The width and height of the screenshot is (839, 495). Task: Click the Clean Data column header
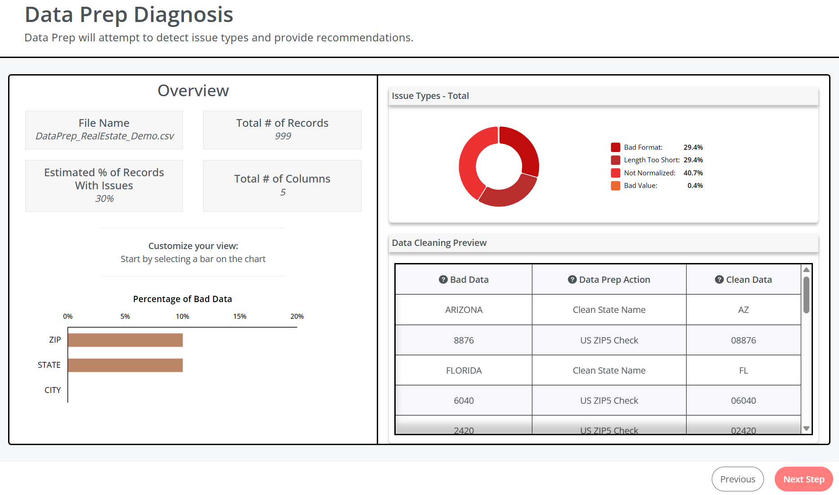point(744,279)
